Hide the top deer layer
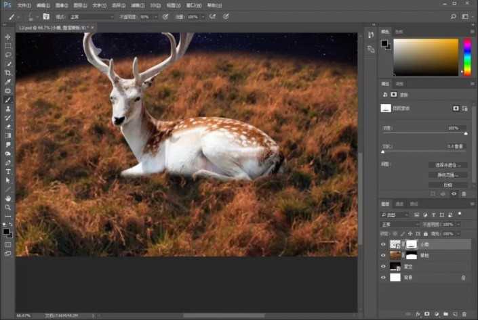 [x=384, y=244]
